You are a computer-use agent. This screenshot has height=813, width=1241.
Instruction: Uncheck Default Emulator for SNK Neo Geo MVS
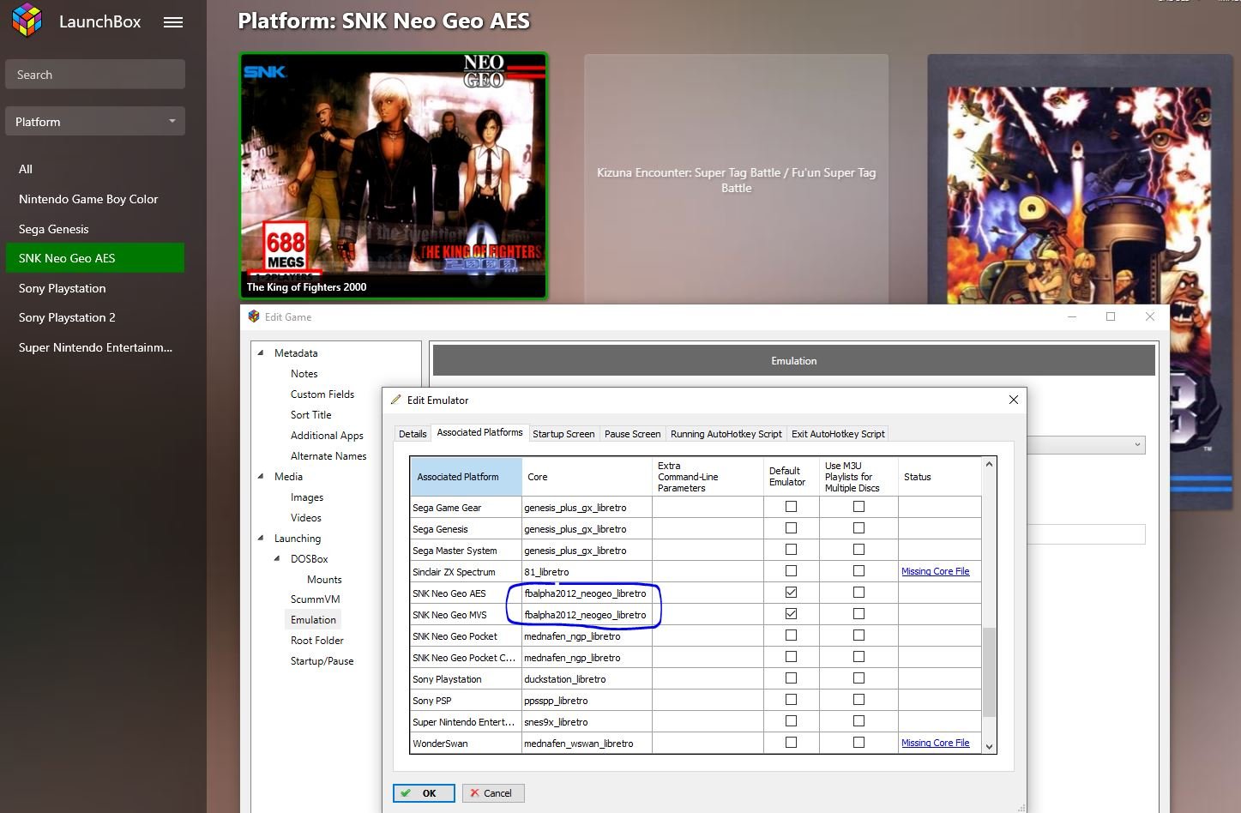[791, 614]
